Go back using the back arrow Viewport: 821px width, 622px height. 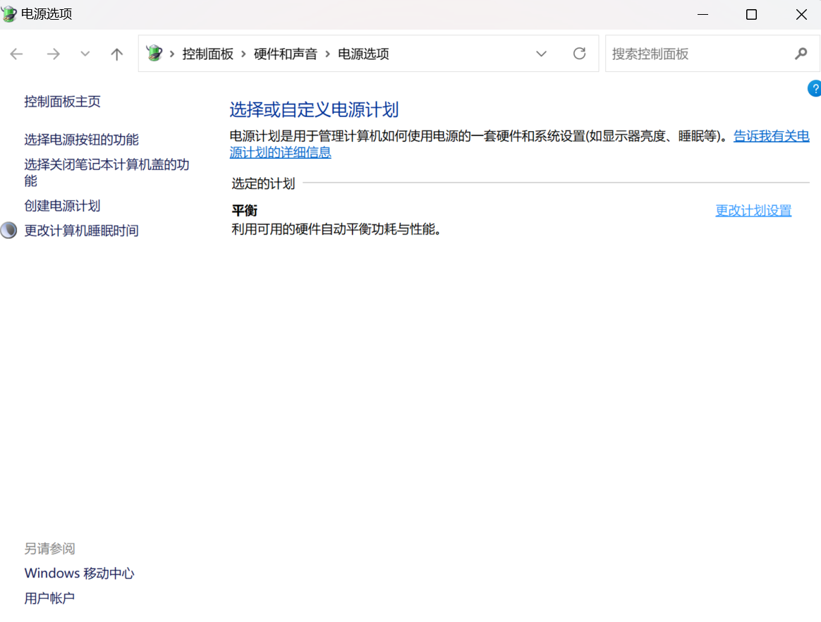[x=17, y=54]
